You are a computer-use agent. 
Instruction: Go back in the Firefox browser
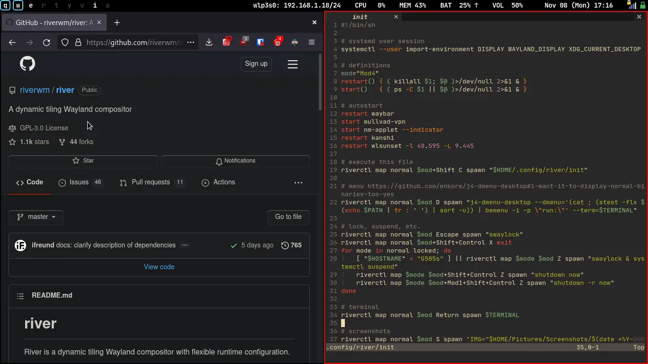12,42
